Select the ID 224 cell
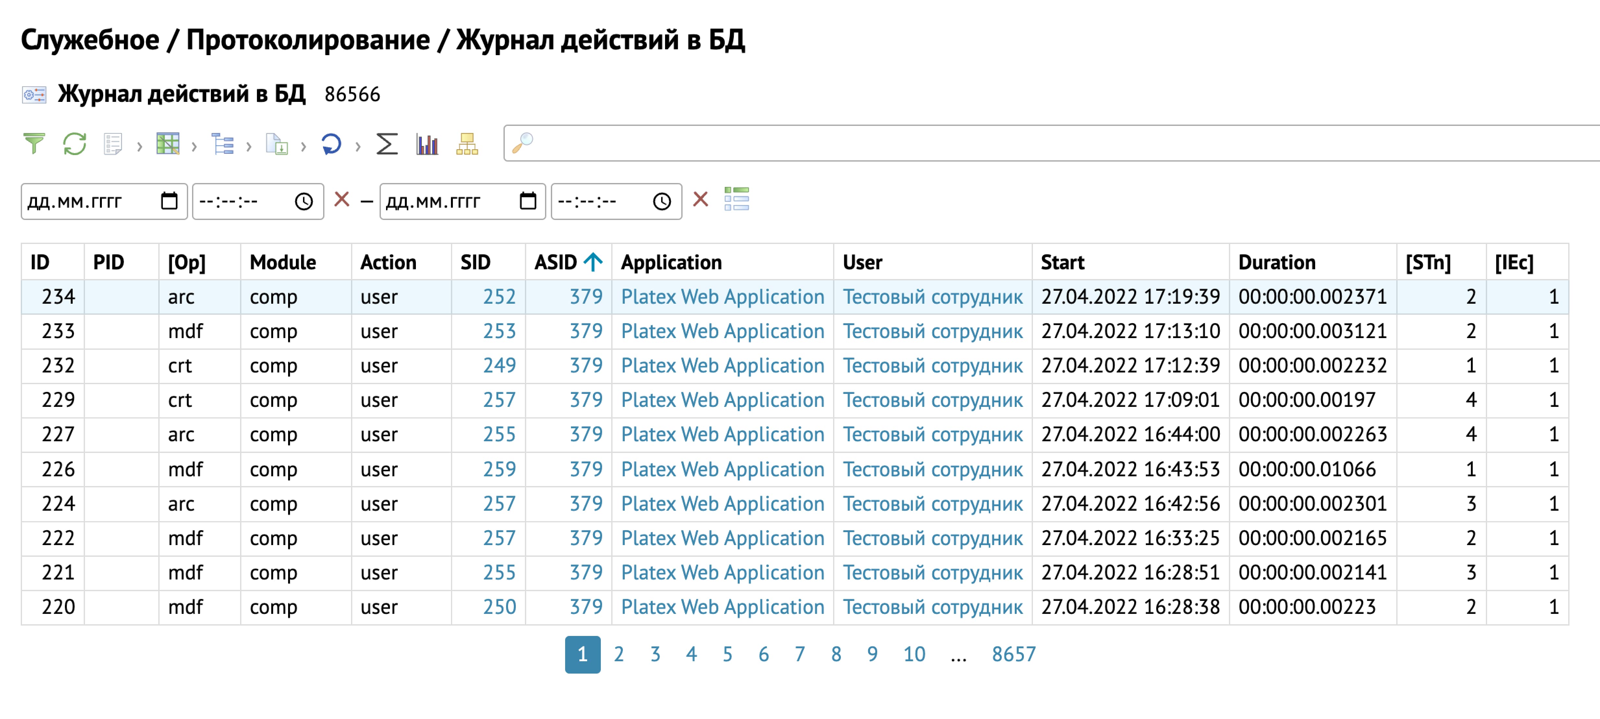 [54, 503]
